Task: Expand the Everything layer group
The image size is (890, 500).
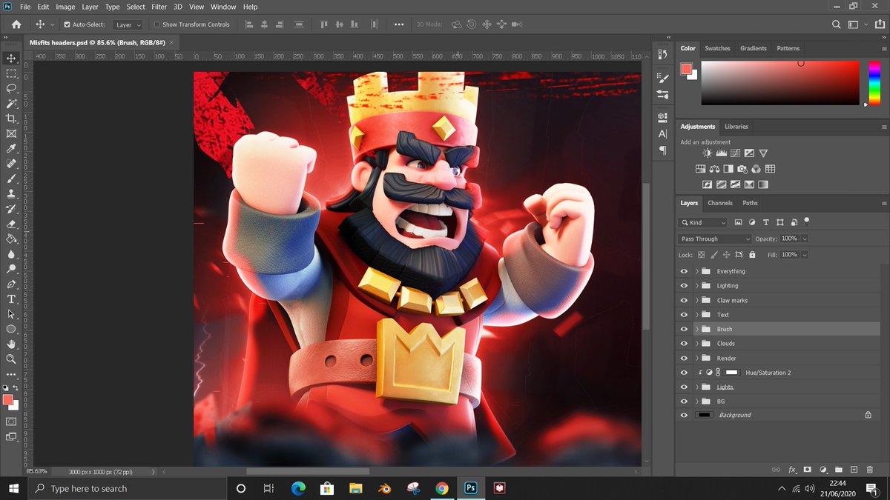Action: pos(697,271)
